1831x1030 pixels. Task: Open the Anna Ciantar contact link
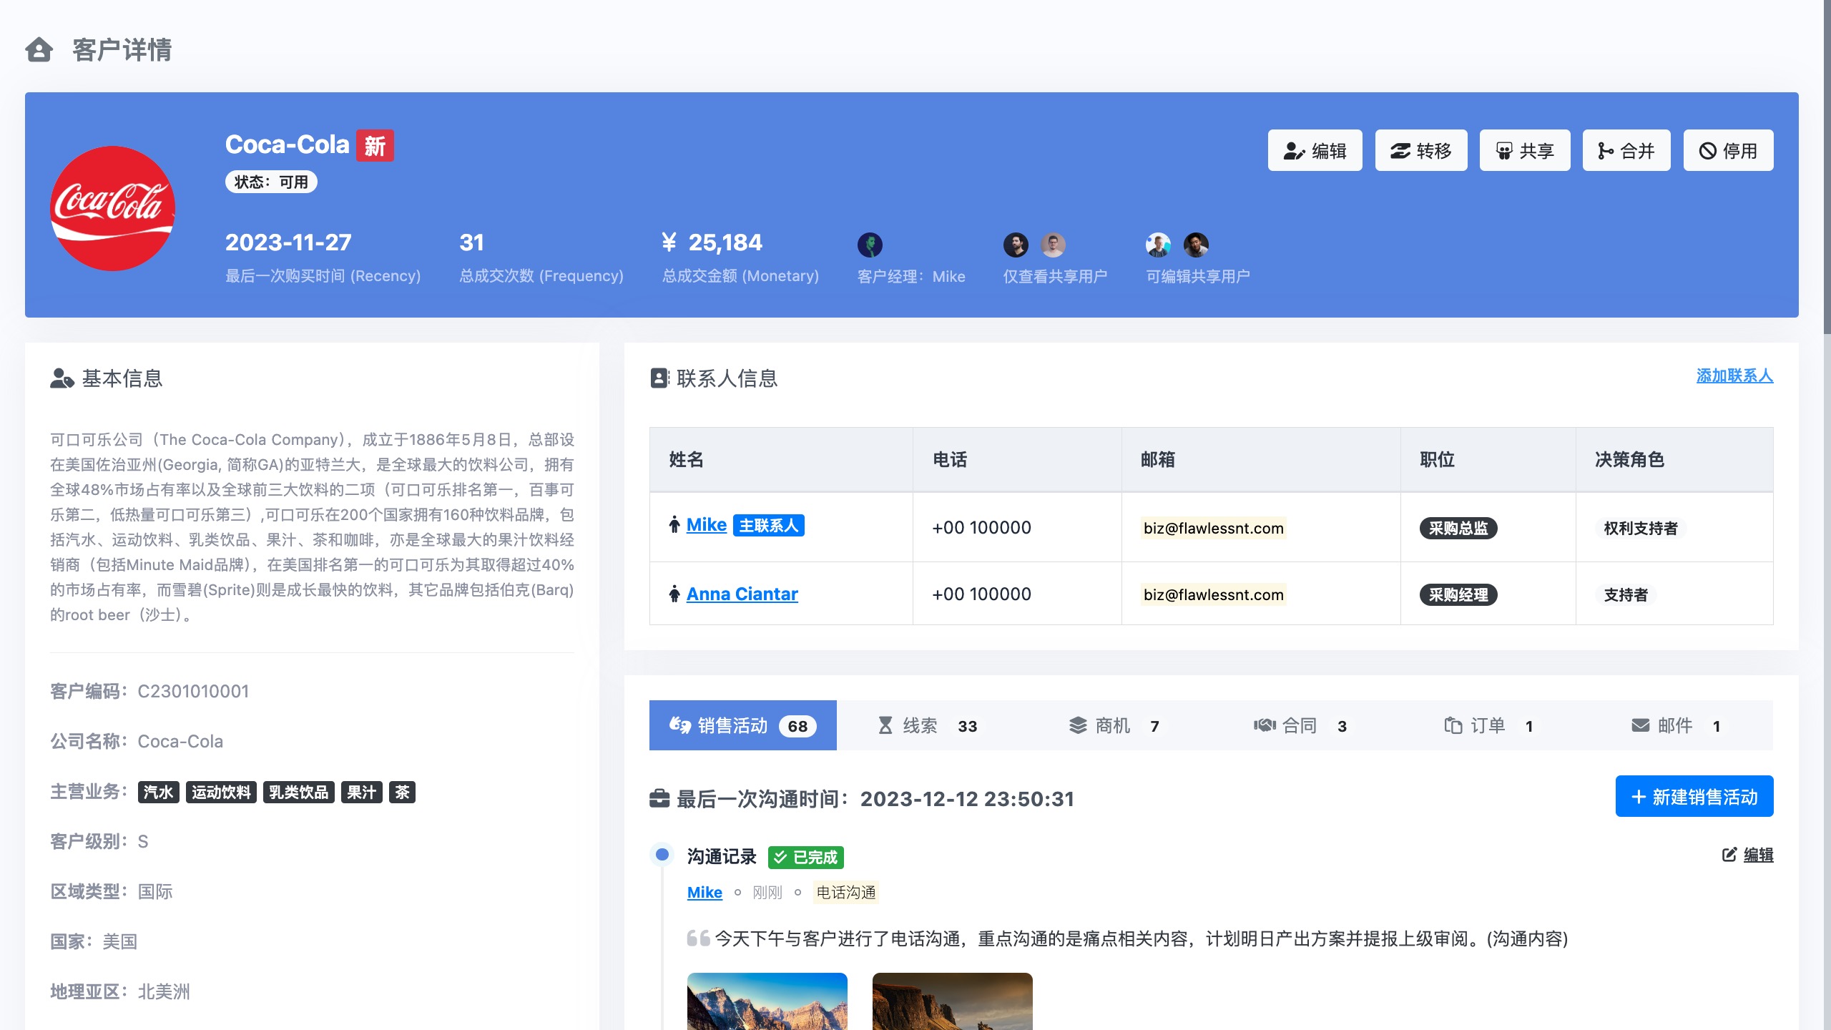click(742, 594)
